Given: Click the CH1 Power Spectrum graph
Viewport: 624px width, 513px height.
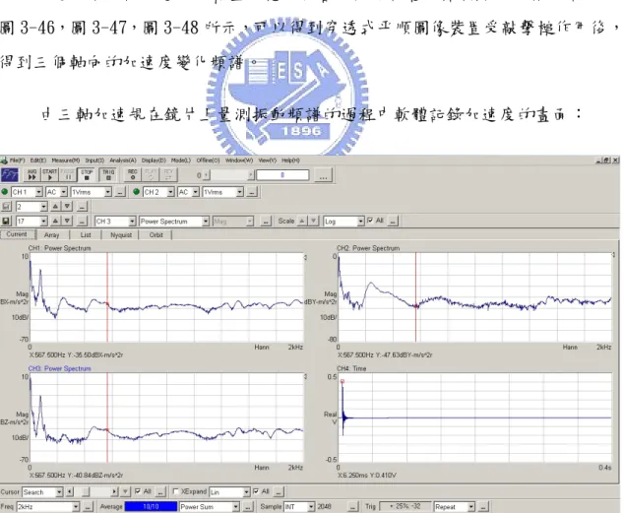Looking at the screenshot, I should coord(166,297).
